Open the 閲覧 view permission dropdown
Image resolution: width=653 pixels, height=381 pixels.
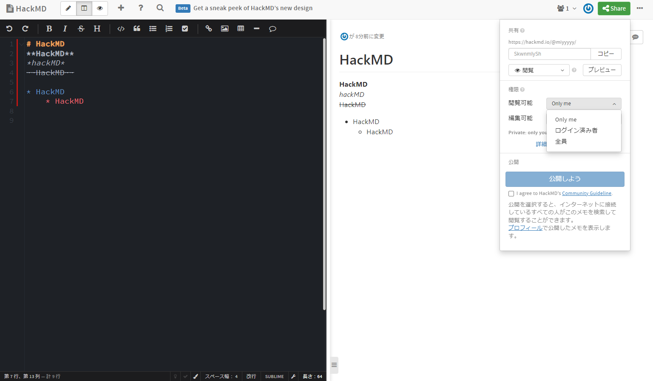coord(539,70)
